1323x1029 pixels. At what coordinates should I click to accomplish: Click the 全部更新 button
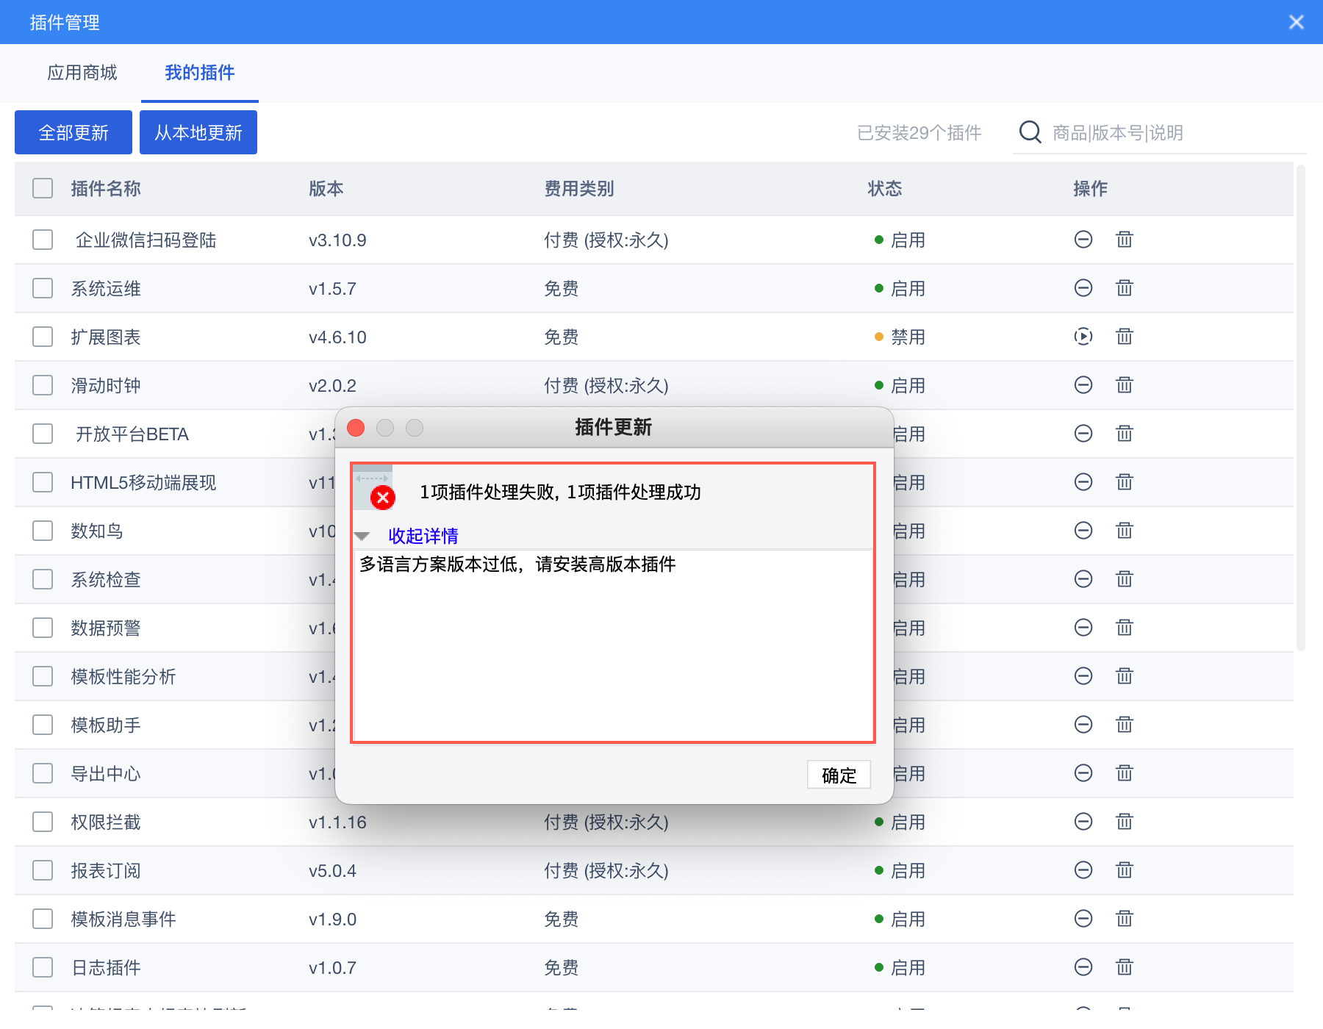[x=73, y=132]
